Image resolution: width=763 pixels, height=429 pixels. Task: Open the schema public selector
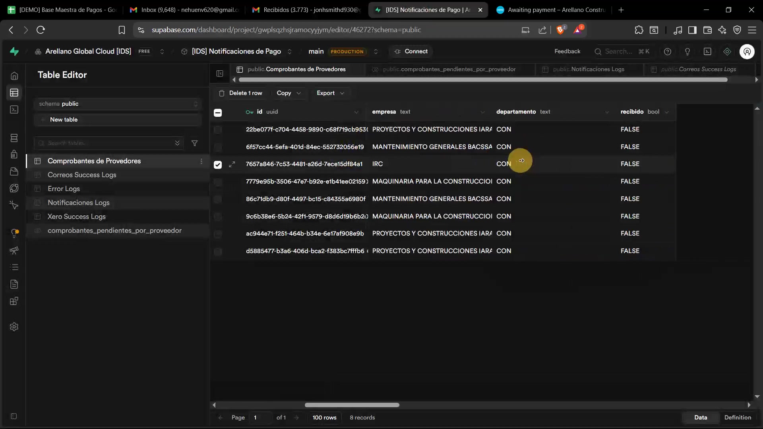118,104
